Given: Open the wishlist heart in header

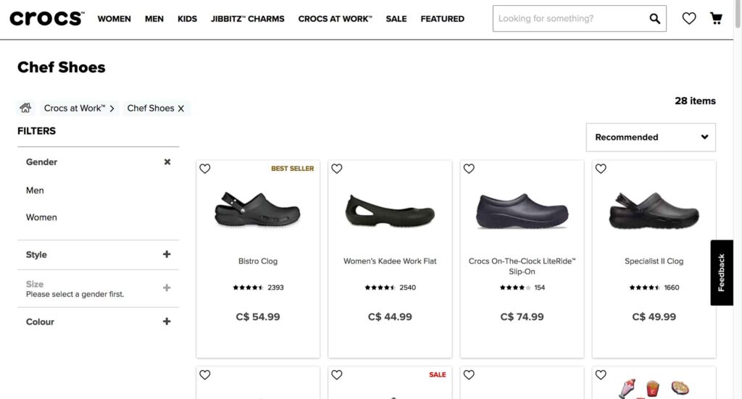Looking at the screenshot, I should (689, 19).
